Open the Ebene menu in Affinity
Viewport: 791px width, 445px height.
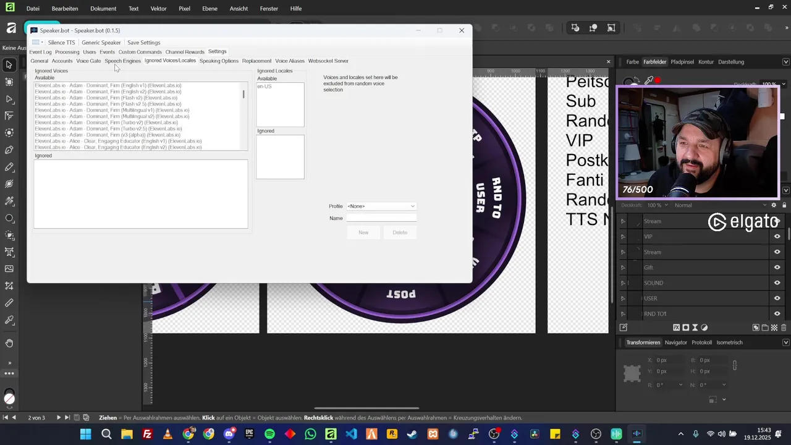pyautogui.click(x=210, y=9)
